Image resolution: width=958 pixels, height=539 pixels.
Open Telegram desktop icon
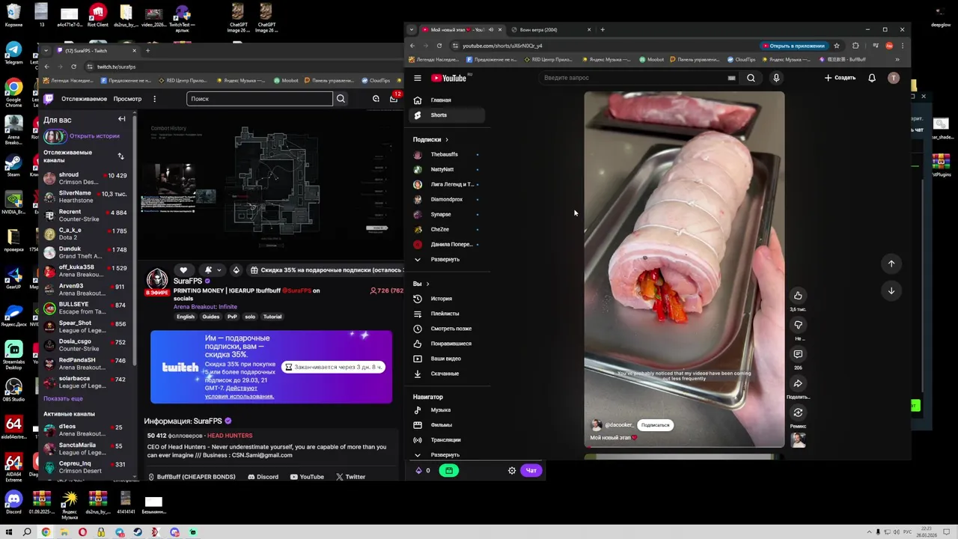click(x=13, y=52)
